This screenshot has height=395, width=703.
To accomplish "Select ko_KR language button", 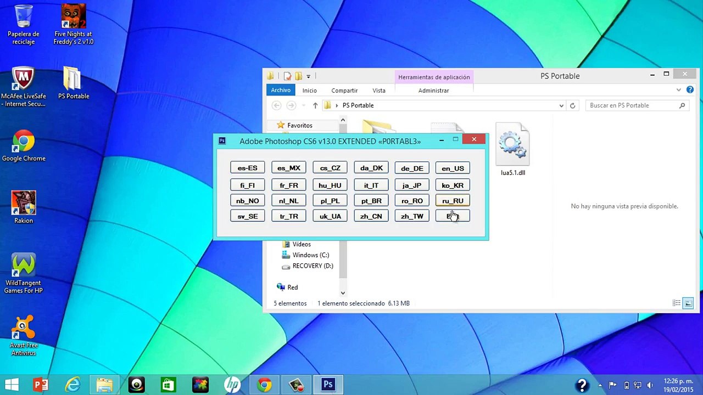I will [453, 185].
